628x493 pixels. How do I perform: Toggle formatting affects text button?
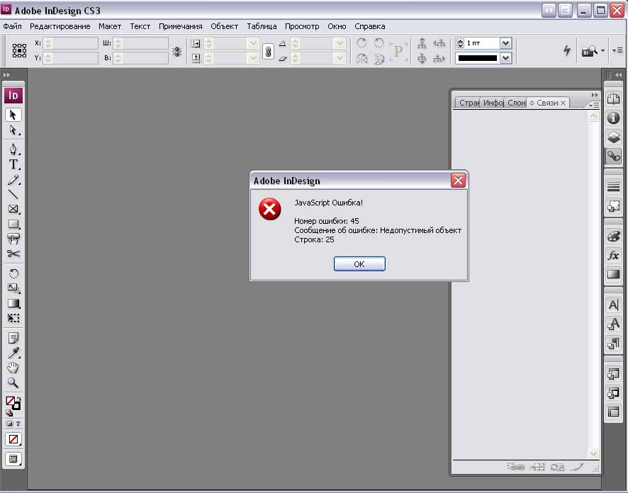[18, 424]
